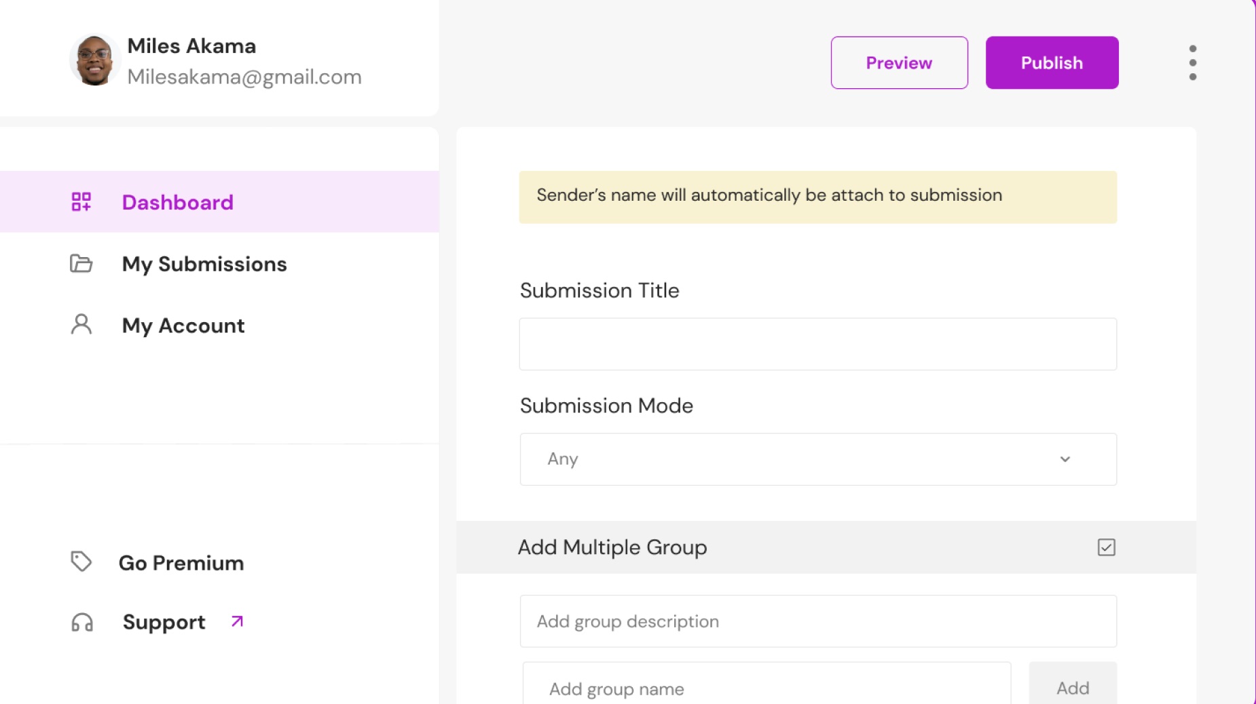Click the Add group description field
Image resolution: width=1256 pixels, height=704 pixels.
point(817,621)
